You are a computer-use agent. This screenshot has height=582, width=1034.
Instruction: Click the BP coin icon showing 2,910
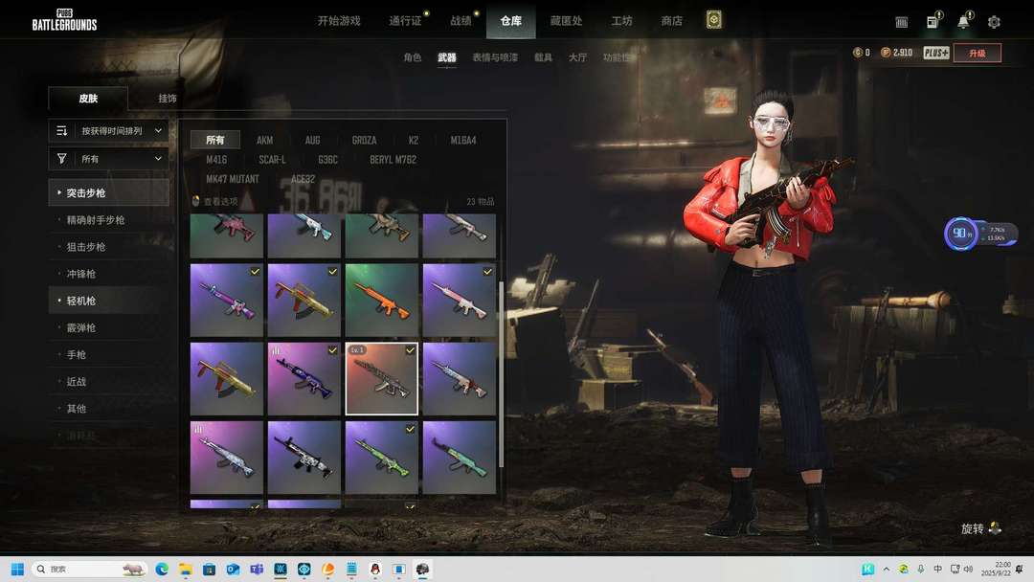click(x=886, y=52)
